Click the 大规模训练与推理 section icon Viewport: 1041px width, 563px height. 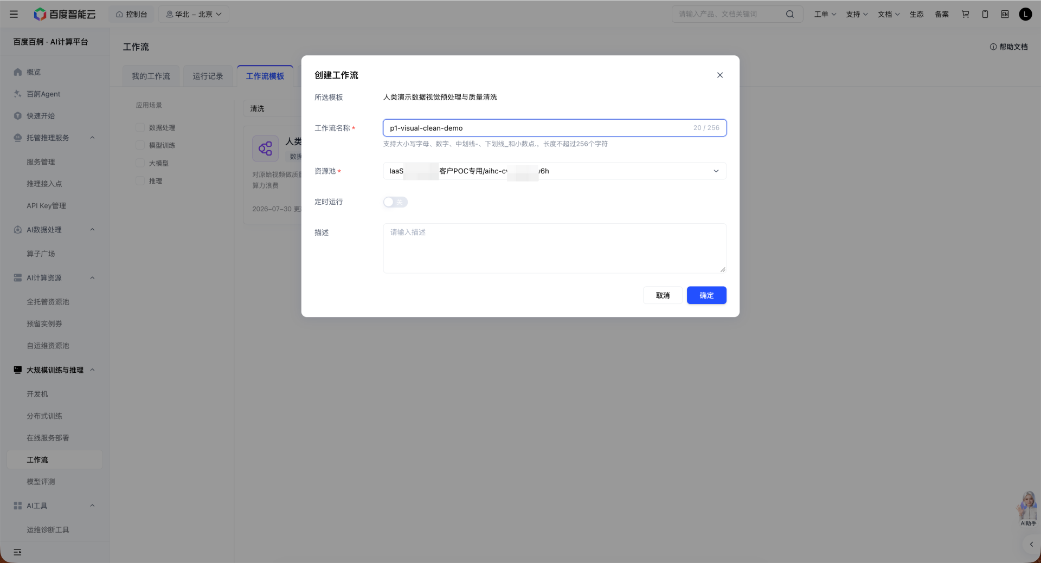pyautogui.click(x=18, y=370)
